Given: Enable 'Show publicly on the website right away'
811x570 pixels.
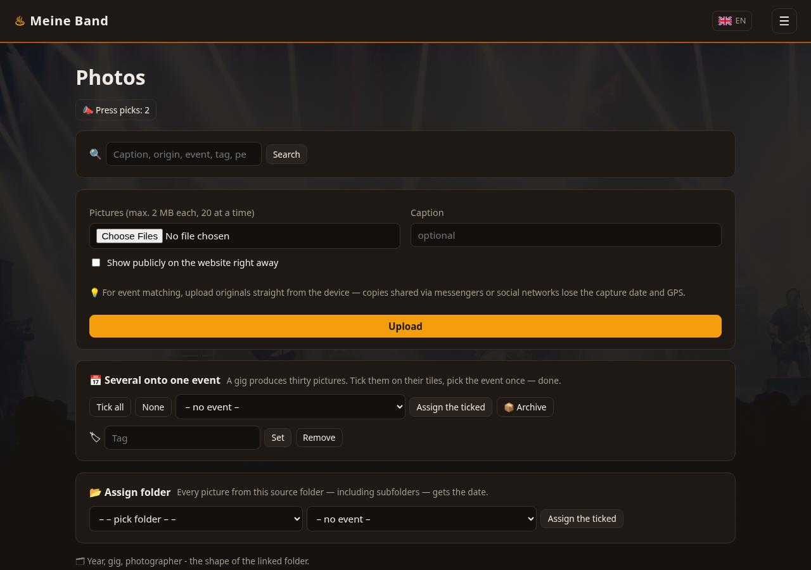Looking at the screenshot, I should [x=96, y=262].
